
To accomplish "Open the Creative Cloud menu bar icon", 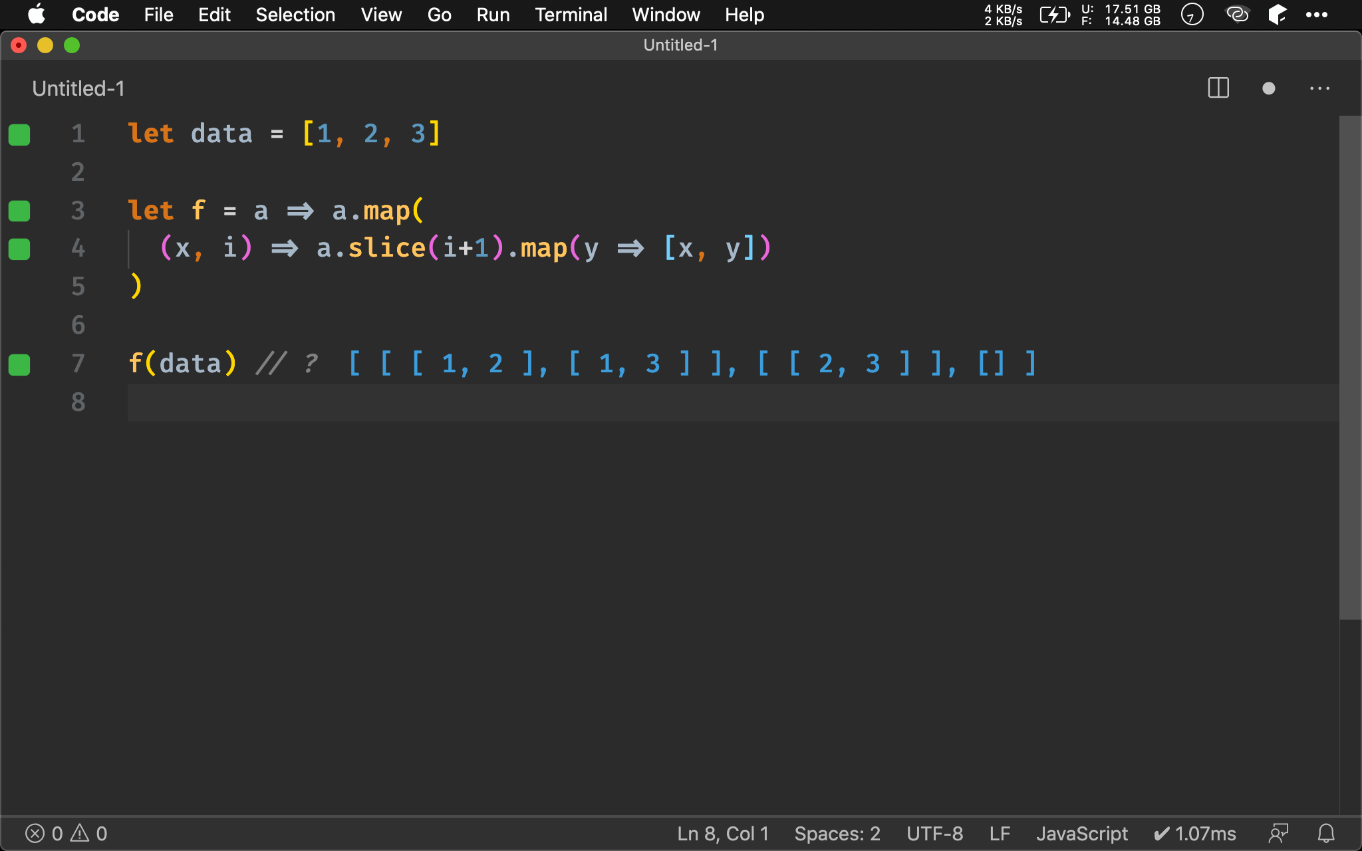I will coord(1237,14).
